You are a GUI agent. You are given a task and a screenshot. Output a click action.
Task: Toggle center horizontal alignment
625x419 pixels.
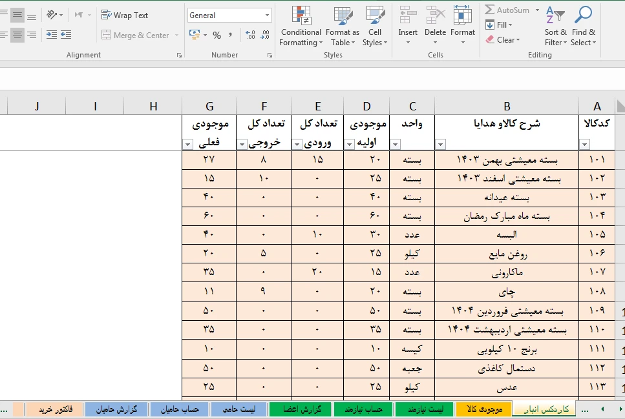click(17, 35)
